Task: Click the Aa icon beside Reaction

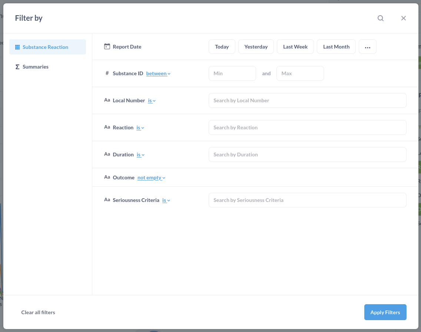Action: pos(107,127)
